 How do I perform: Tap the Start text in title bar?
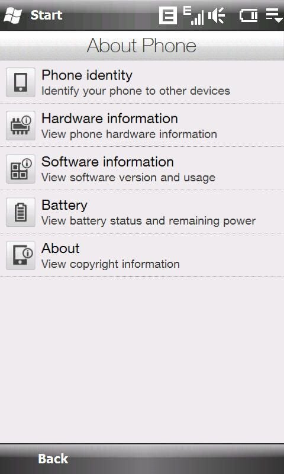[46, 15]
